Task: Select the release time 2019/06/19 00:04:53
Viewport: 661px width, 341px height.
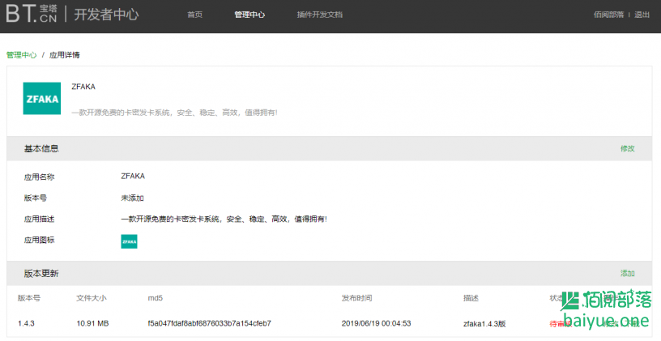Action: pyautogui.click(x=377, y=324)
